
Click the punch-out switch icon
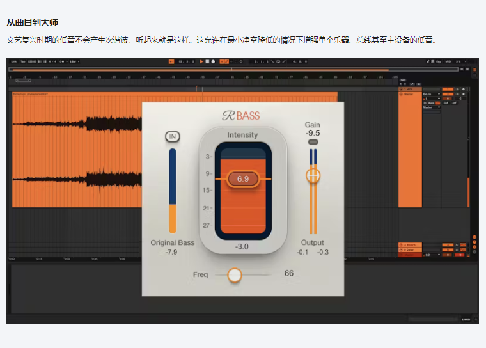click(283, 61)
